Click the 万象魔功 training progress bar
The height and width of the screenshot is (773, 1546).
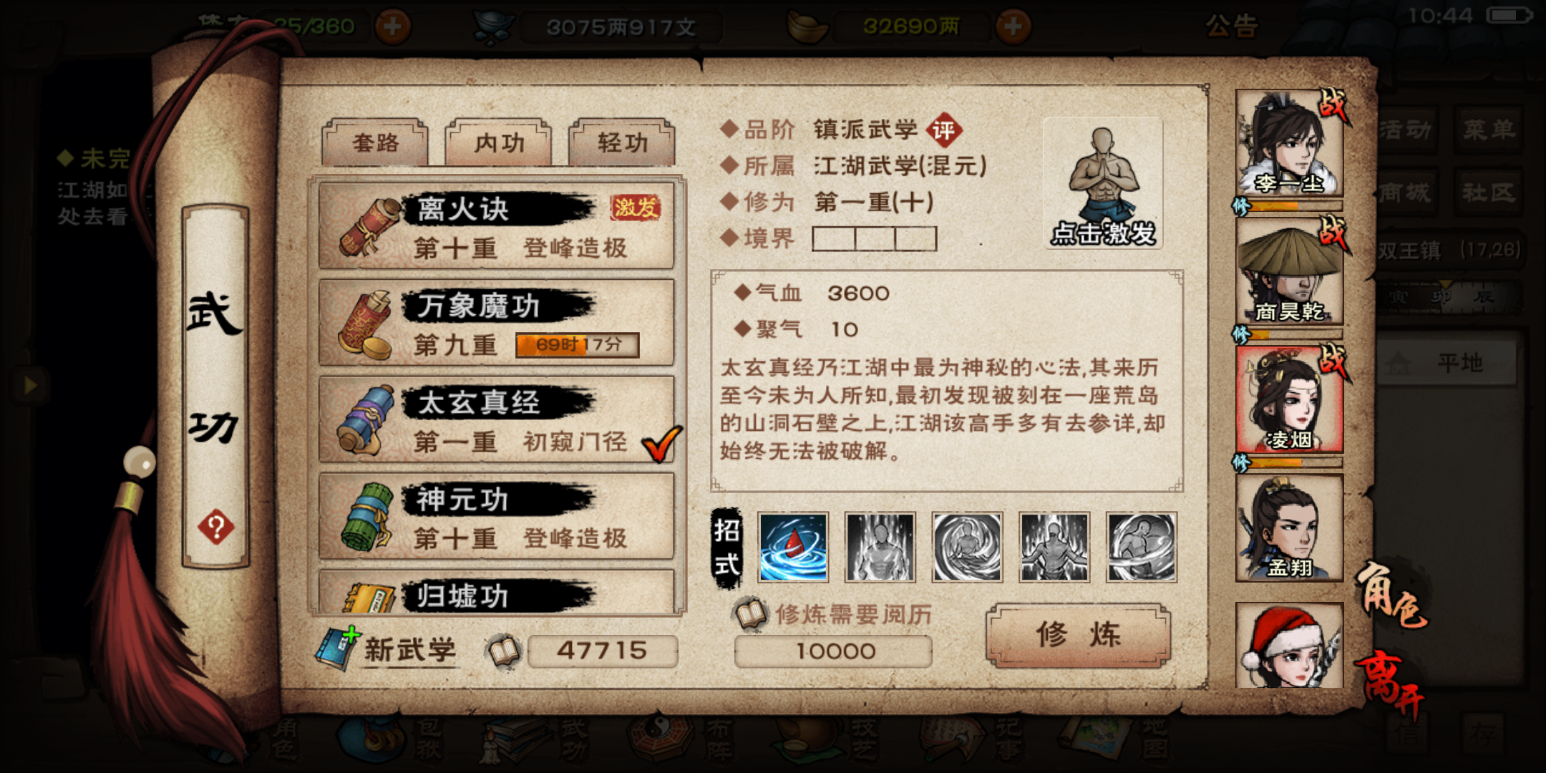577,345
